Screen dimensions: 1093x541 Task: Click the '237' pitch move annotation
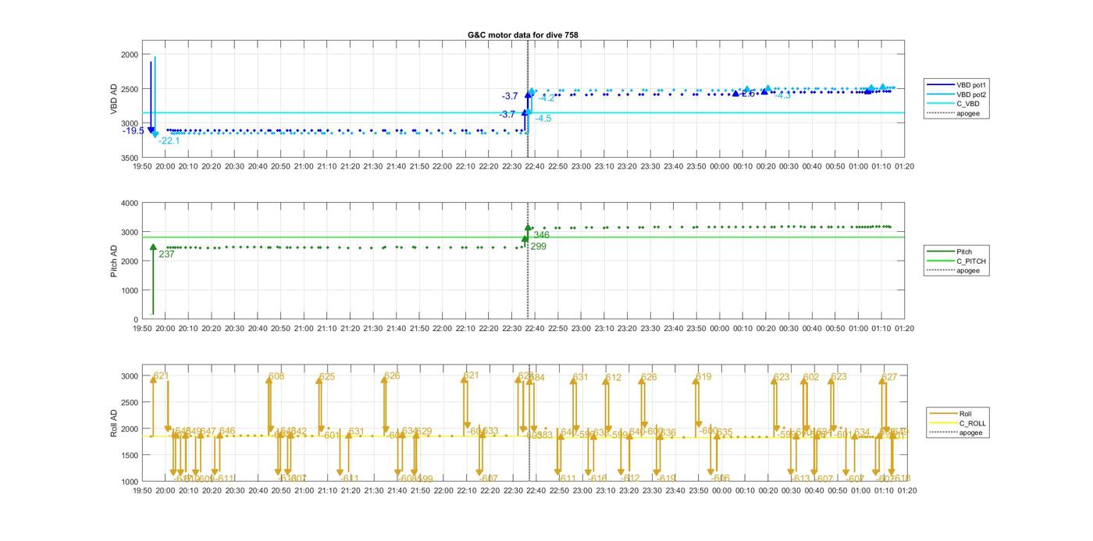166,254
